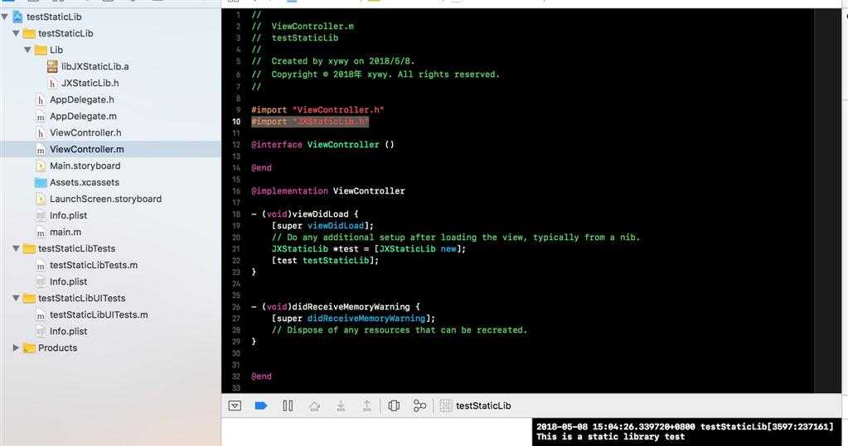
Task: Click the main.m file icon
Action: (x=40, y=233)
